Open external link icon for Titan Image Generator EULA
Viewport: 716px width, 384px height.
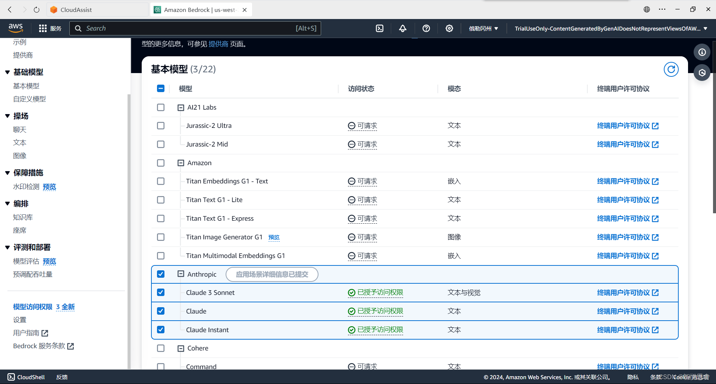(x=655, y=237)
